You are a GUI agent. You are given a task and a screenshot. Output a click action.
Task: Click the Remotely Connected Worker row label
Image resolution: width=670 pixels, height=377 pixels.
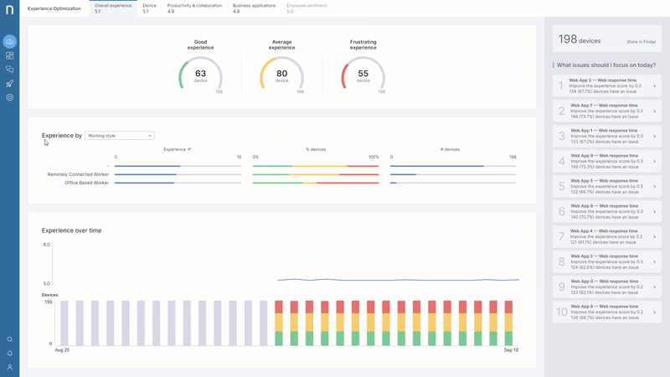pos(78,174)
